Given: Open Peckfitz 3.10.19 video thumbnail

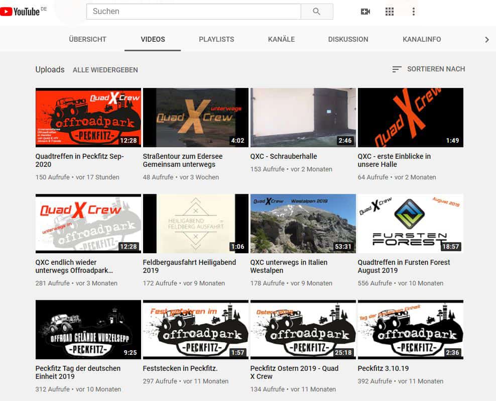Looking at the screenshot, I should [x=411, y=330].
